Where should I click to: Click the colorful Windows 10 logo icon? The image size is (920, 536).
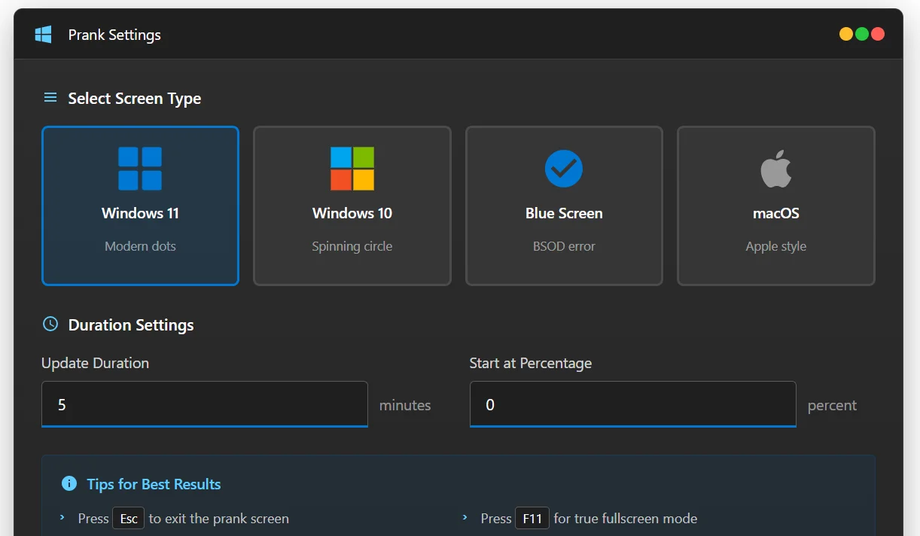pyautogui.click(x=352, y=169)
